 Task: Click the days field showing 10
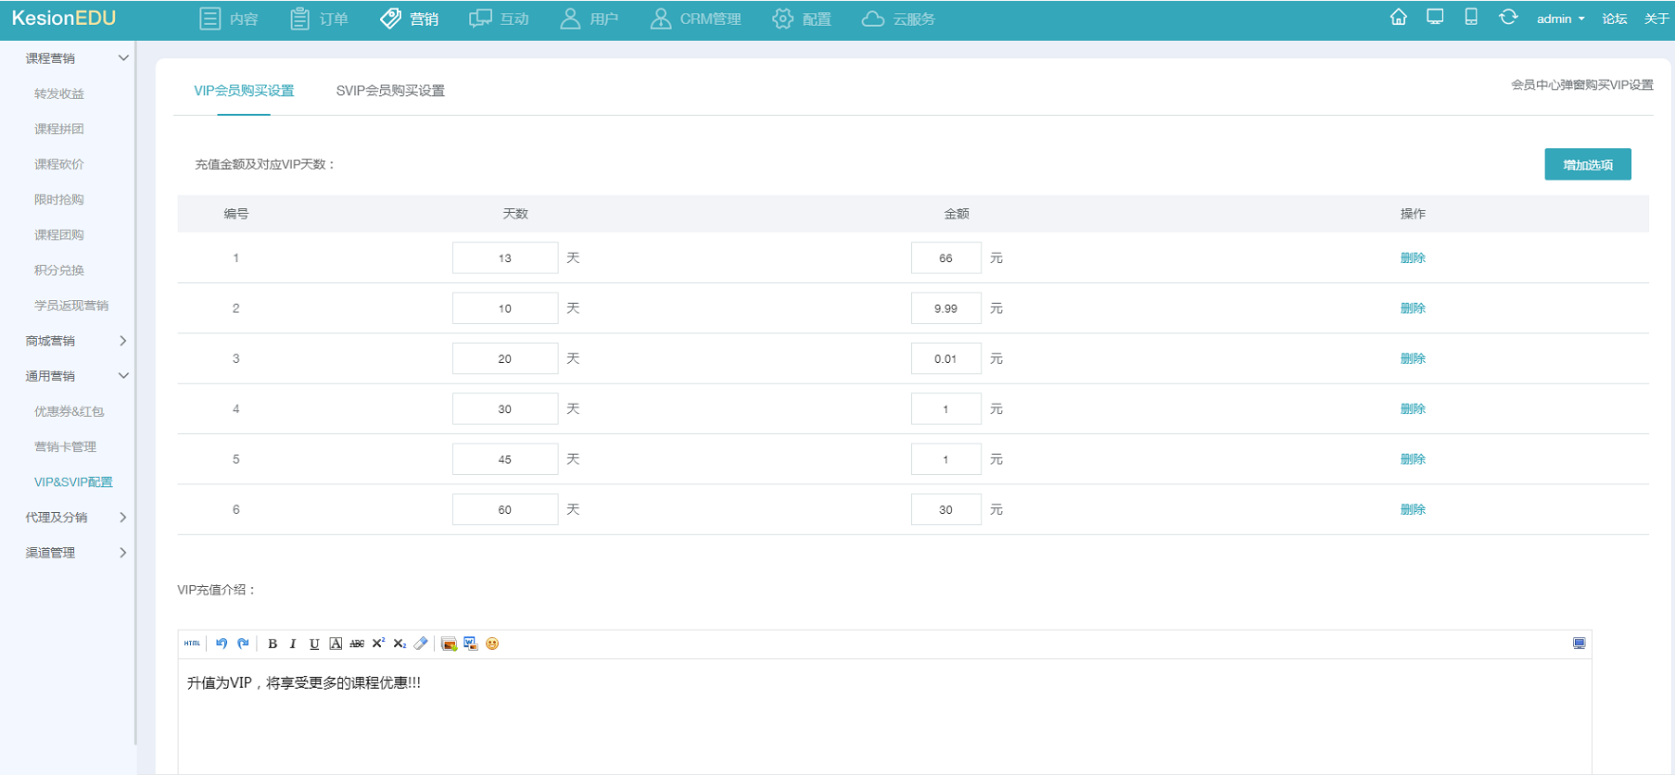[x=505, y=308]
